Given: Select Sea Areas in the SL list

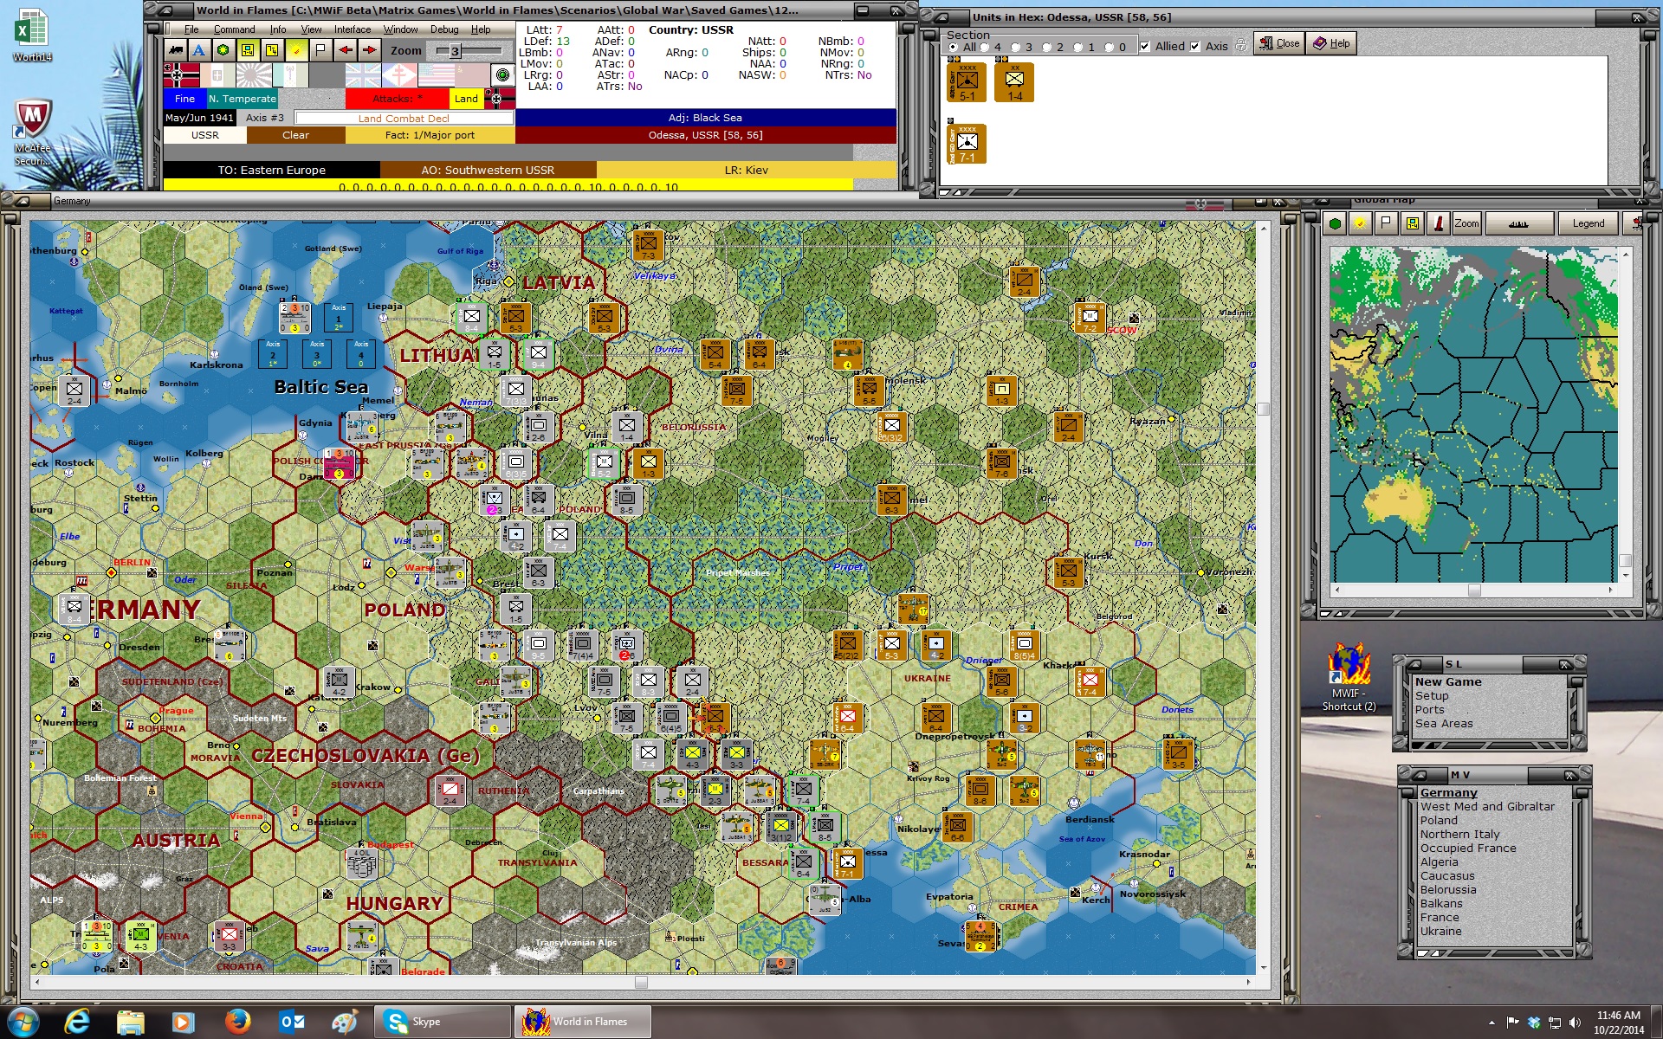Looking at the screenshot, I should 1444,724.
